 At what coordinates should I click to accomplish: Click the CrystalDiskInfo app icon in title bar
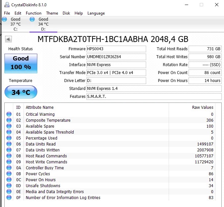(7, 5)
